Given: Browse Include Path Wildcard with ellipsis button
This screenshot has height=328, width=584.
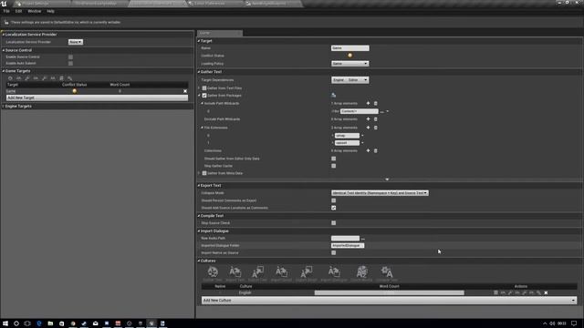Looking at the screenshot, I should coord(381,111).
